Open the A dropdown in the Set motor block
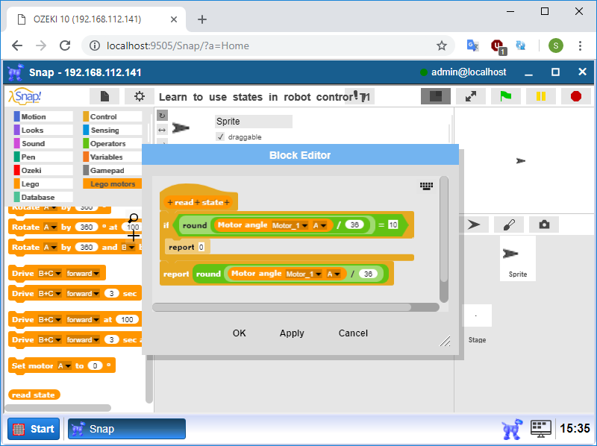597x446 pixels. [64, 365]
